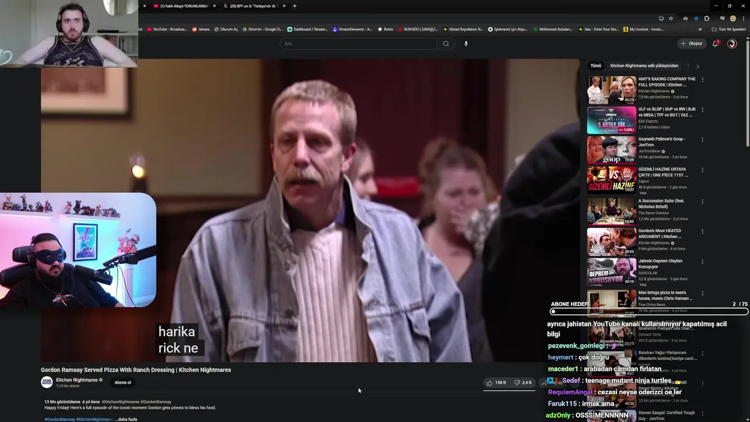750x422 pixels.
Task: Open the YouTube account avatar menu
Action: [732, 43]
